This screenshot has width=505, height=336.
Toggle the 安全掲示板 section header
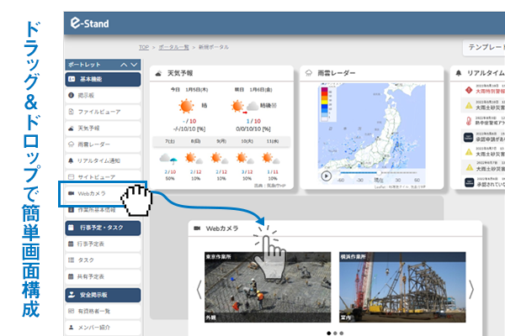tap(102, 294)
